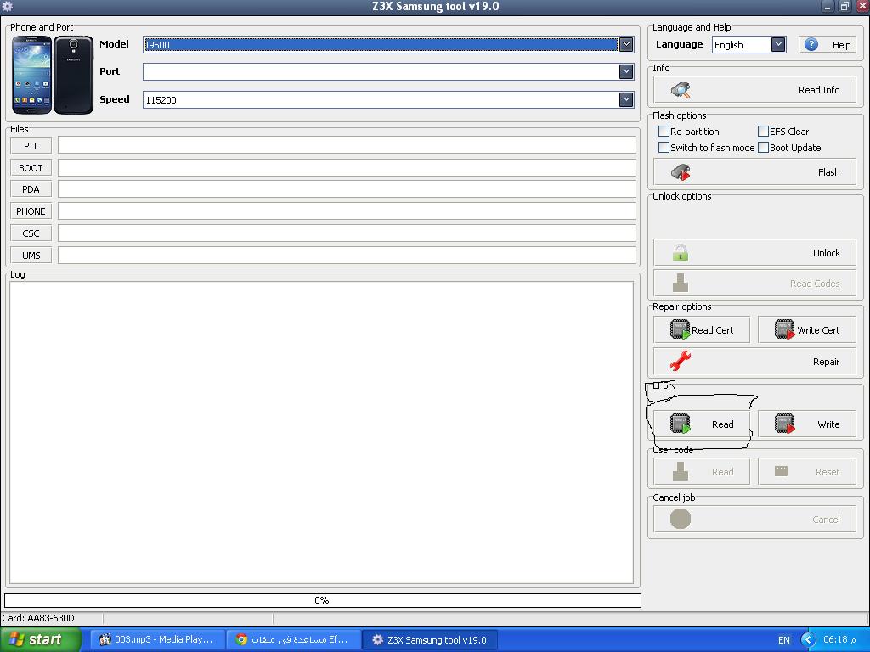Image resolution: width=870 pixels, height=652 pixels.
Task: Click the gray Cancel circle icon
Action: point(681,519)
